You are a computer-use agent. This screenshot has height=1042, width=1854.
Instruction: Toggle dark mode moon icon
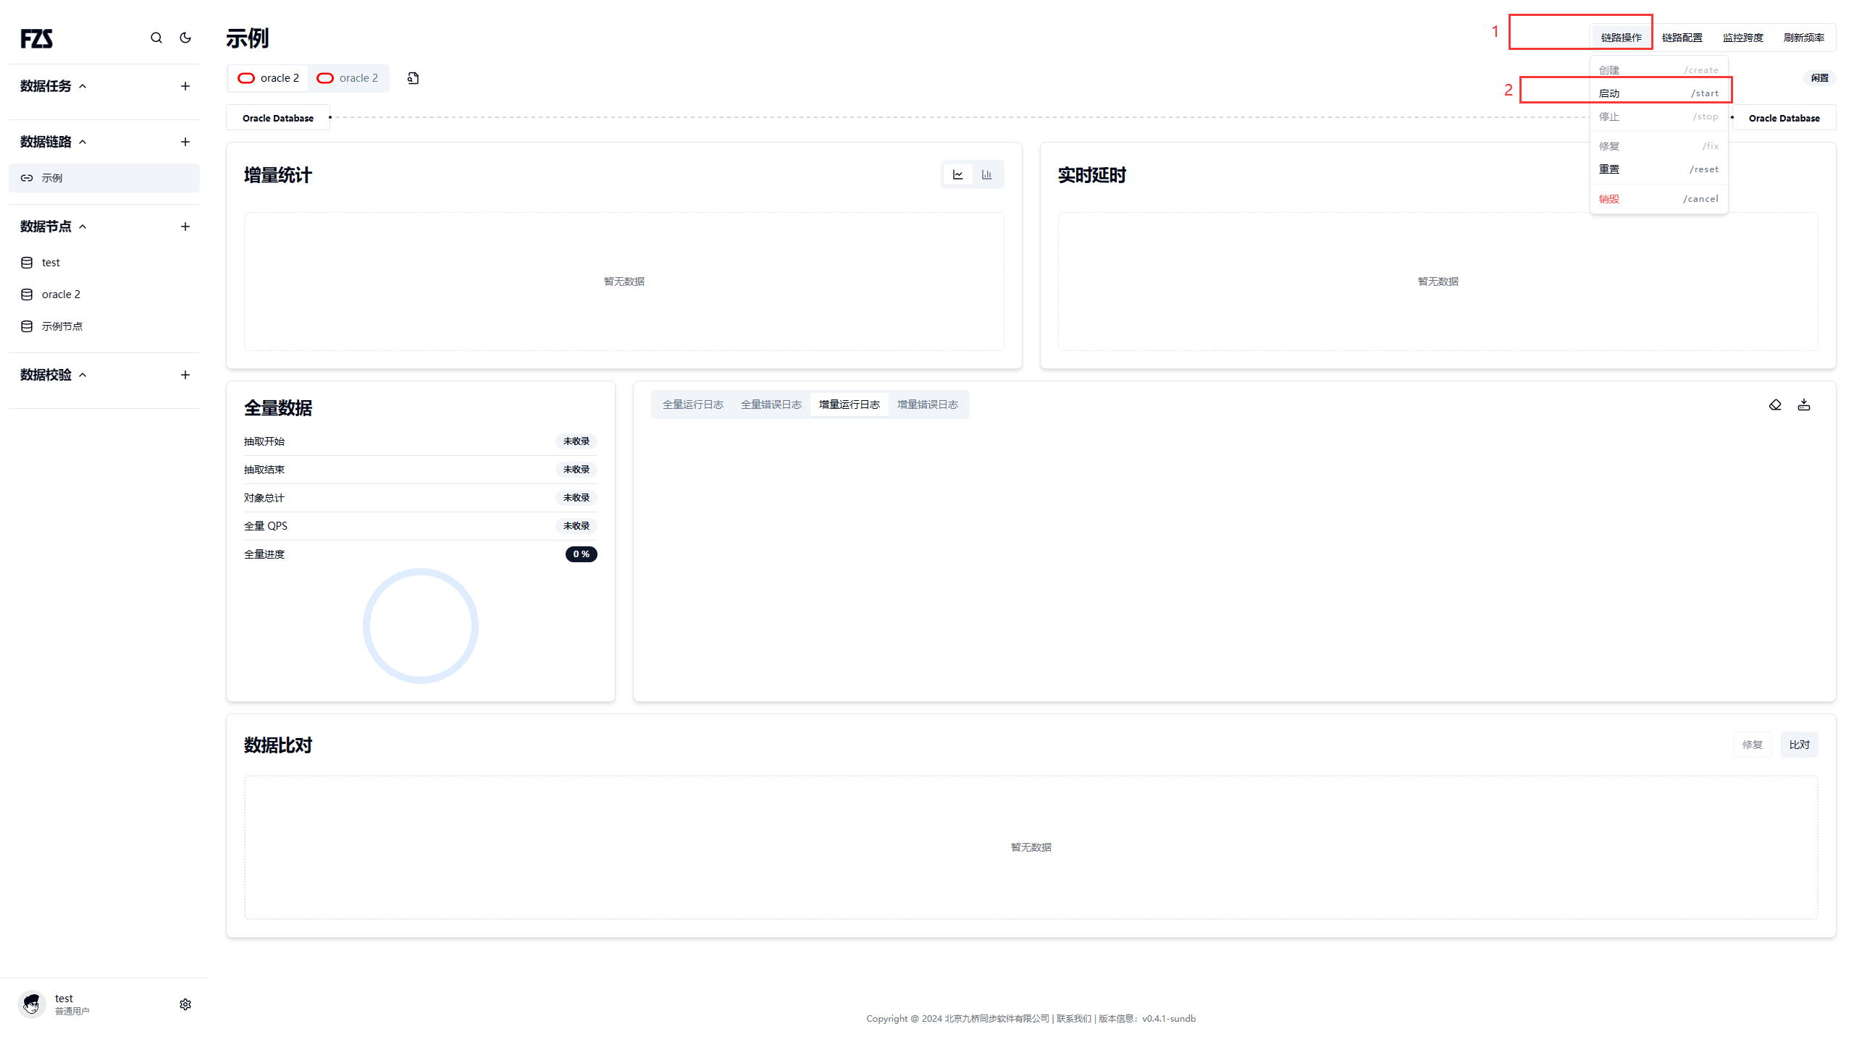(185, 38)
